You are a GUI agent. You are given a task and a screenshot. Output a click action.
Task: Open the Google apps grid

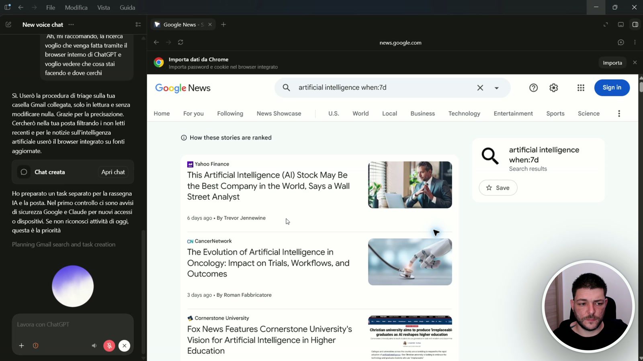coord(581,87)
